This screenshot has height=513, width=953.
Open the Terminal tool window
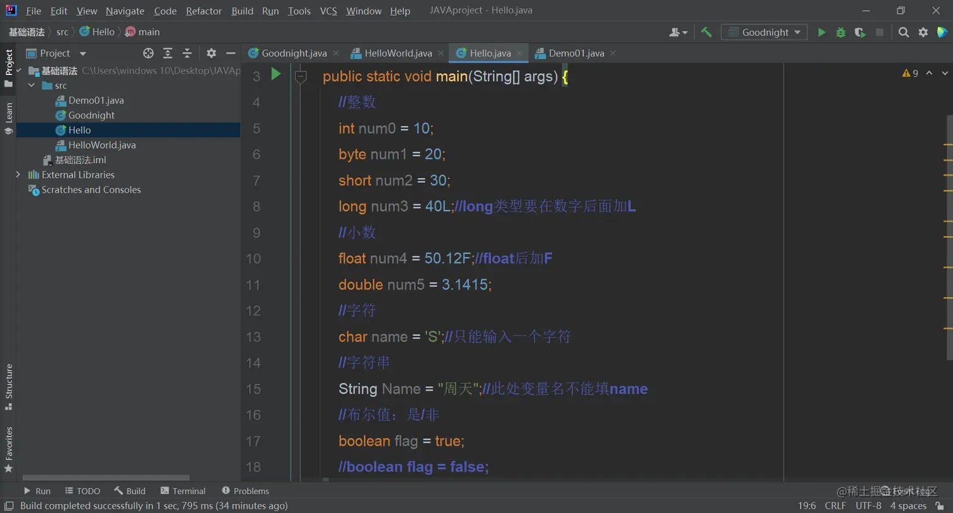[188, 491]
